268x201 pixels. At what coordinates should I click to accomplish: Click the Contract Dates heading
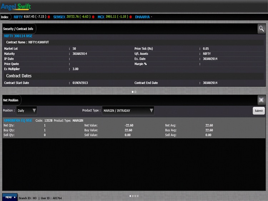19,76
